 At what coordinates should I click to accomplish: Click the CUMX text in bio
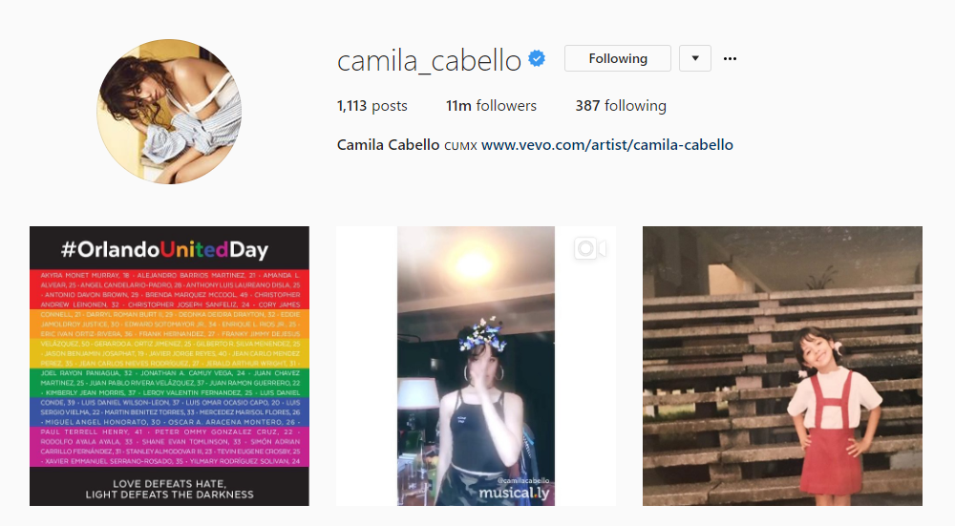(x=460, y=146)
